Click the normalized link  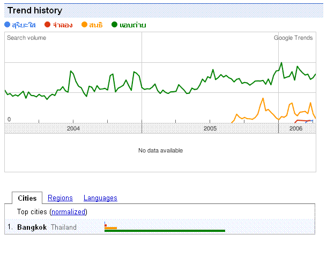point(69,211)
